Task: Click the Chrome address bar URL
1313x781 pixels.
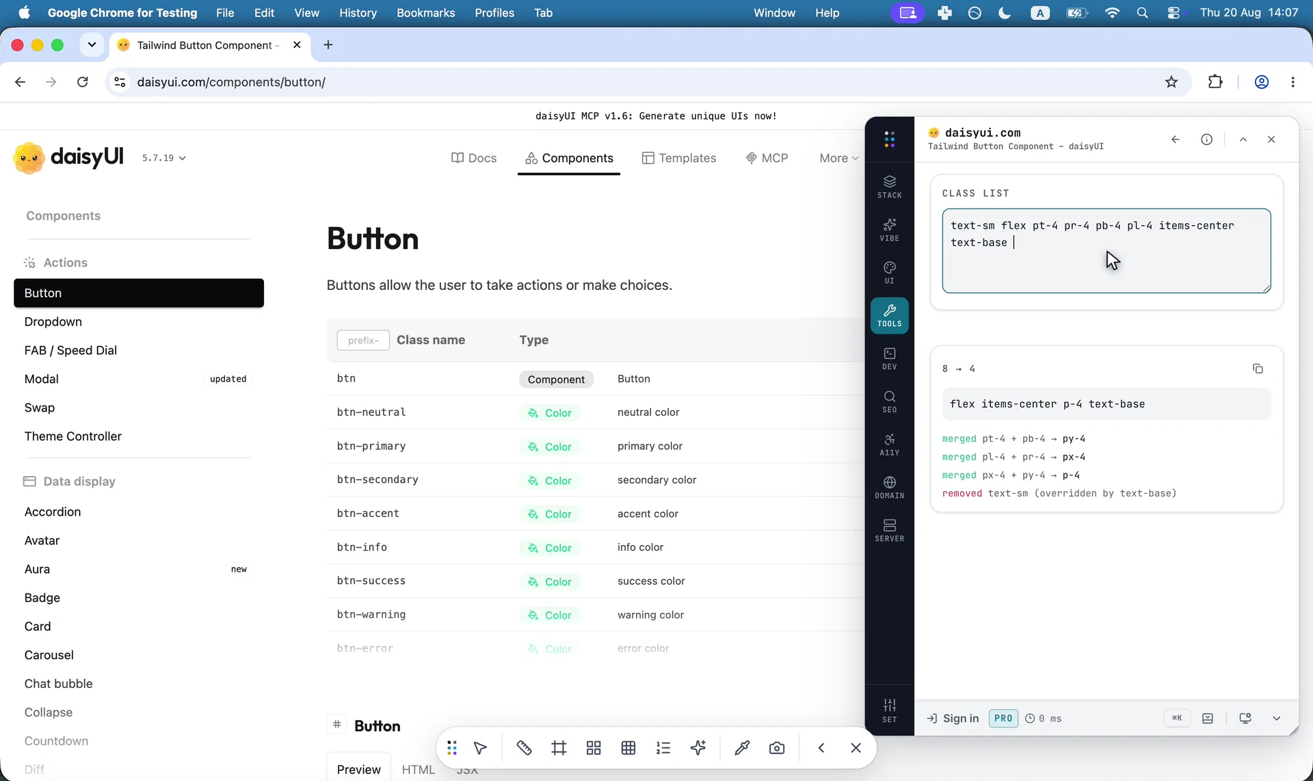Action: click(x=231, y=82)
